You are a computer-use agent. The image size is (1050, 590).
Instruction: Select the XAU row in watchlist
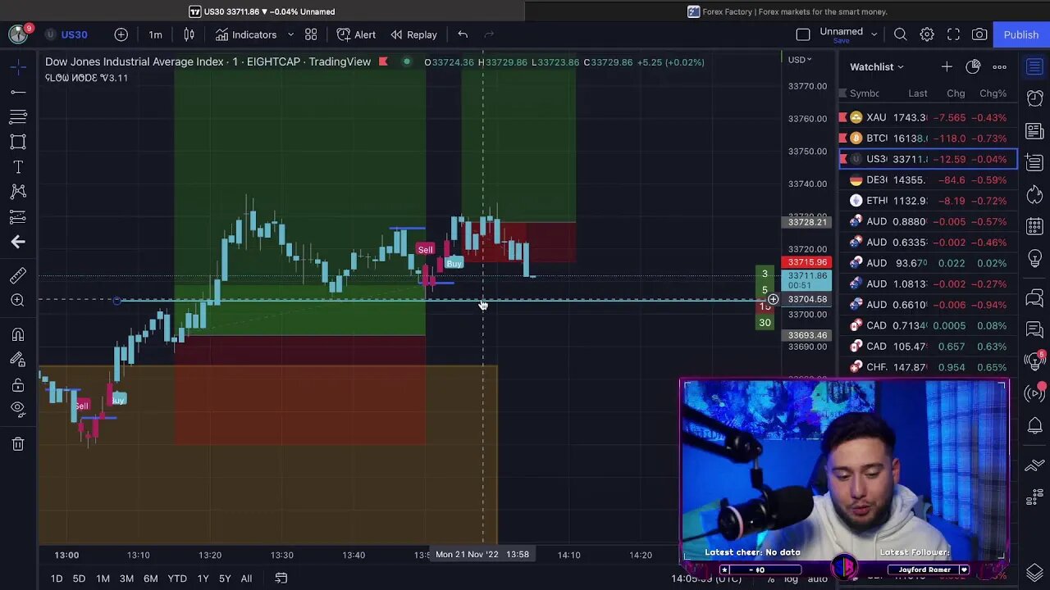coord(929,117)
